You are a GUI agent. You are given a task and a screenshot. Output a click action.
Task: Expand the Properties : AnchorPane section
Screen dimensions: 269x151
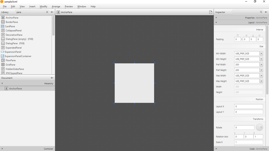(x=241, y=18)
